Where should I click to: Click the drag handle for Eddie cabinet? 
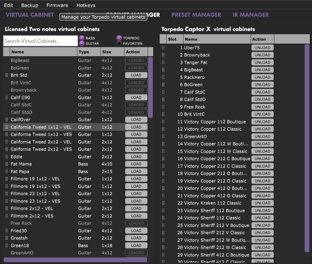pyautogui.click(x=7, y=157)
